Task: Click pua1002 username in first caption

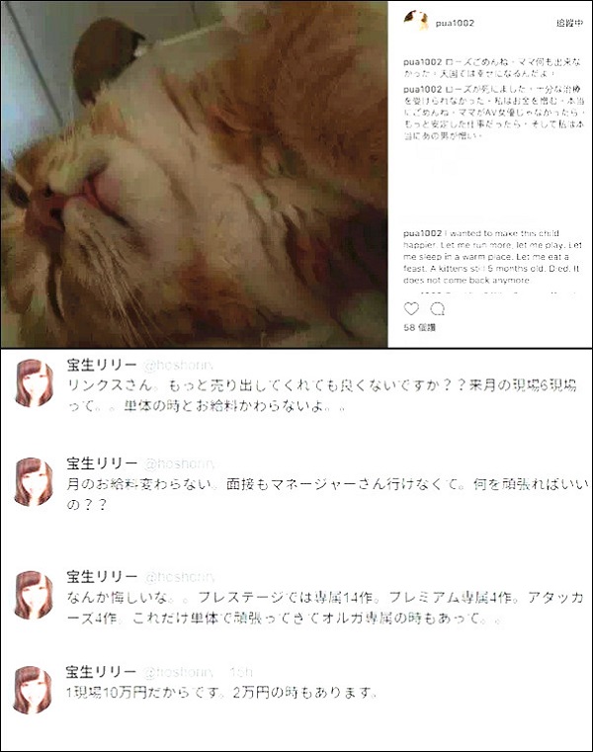Action: pos(422,62)
